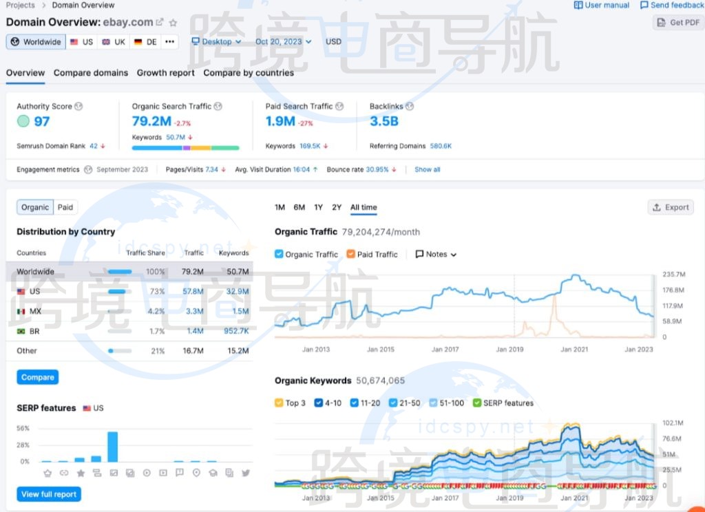
Task: Click the video SERP feature icon
Action: [147, 473]
